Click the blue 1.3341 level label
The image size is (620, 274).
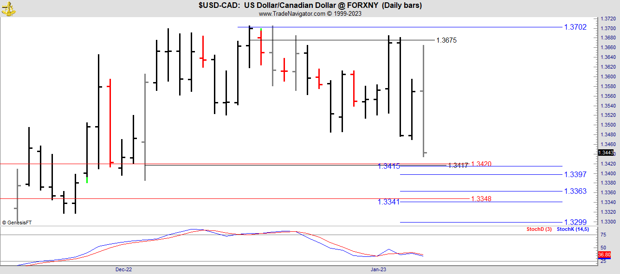point(388,202)
